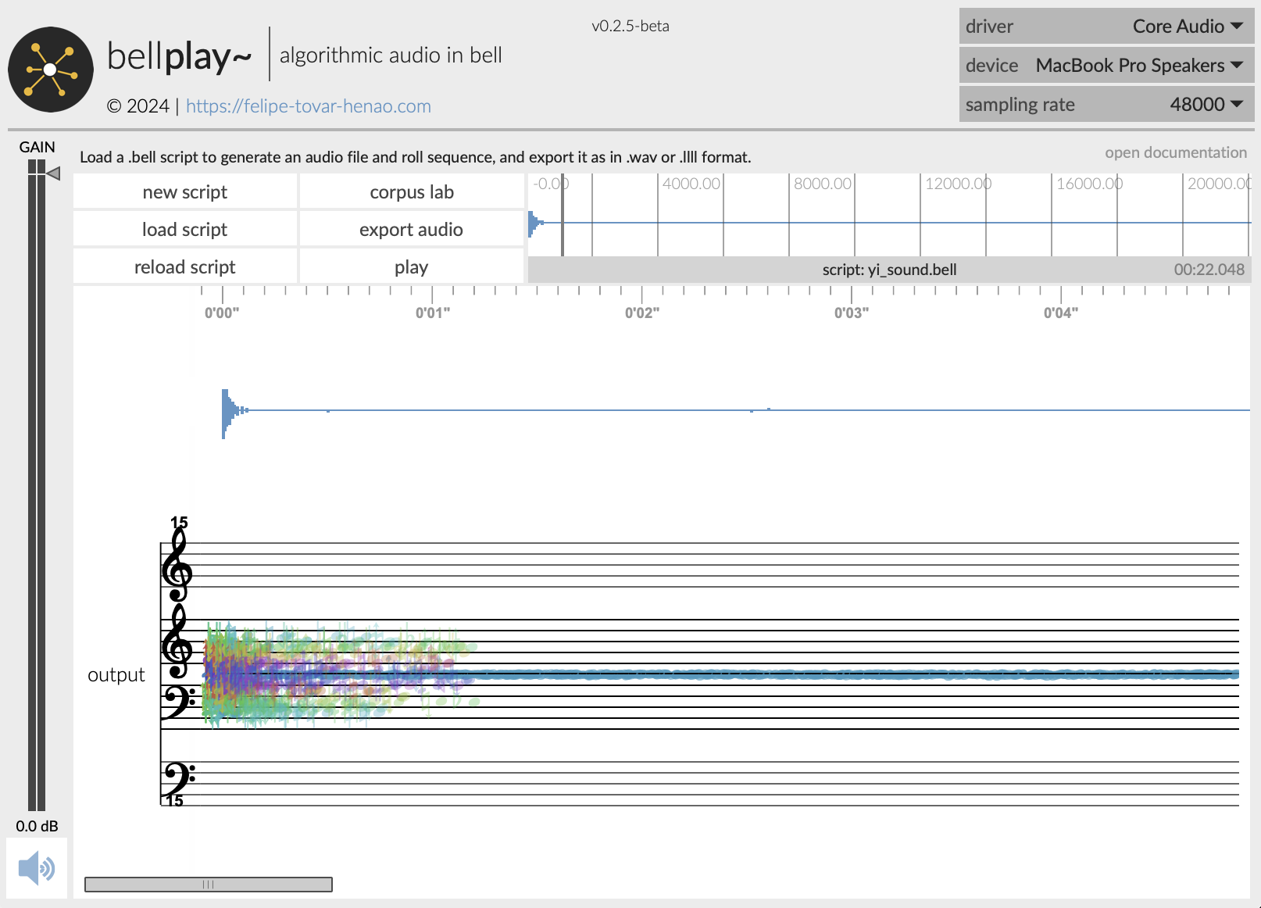The image size is (1261, 908).
Task: Click the gain slider triangle handle
Action: pos(53,173)
